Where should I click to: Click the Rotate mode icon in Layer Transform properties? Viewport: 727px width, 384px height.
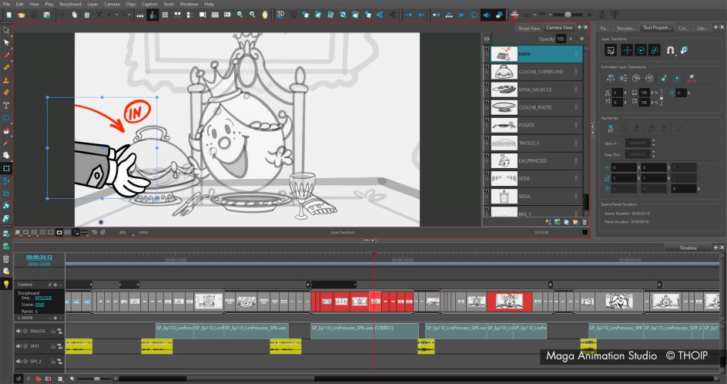pyautogui.click(x=641, y=50)
